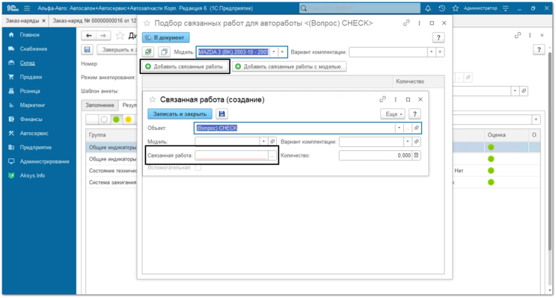
Task: Open history clock icon in title bar
Action: click(x=442, y=8)
